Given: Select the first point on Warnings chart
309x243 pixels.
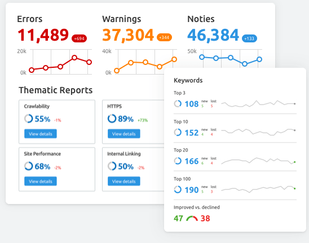Looking at the screenshot, I should [117, 71].
